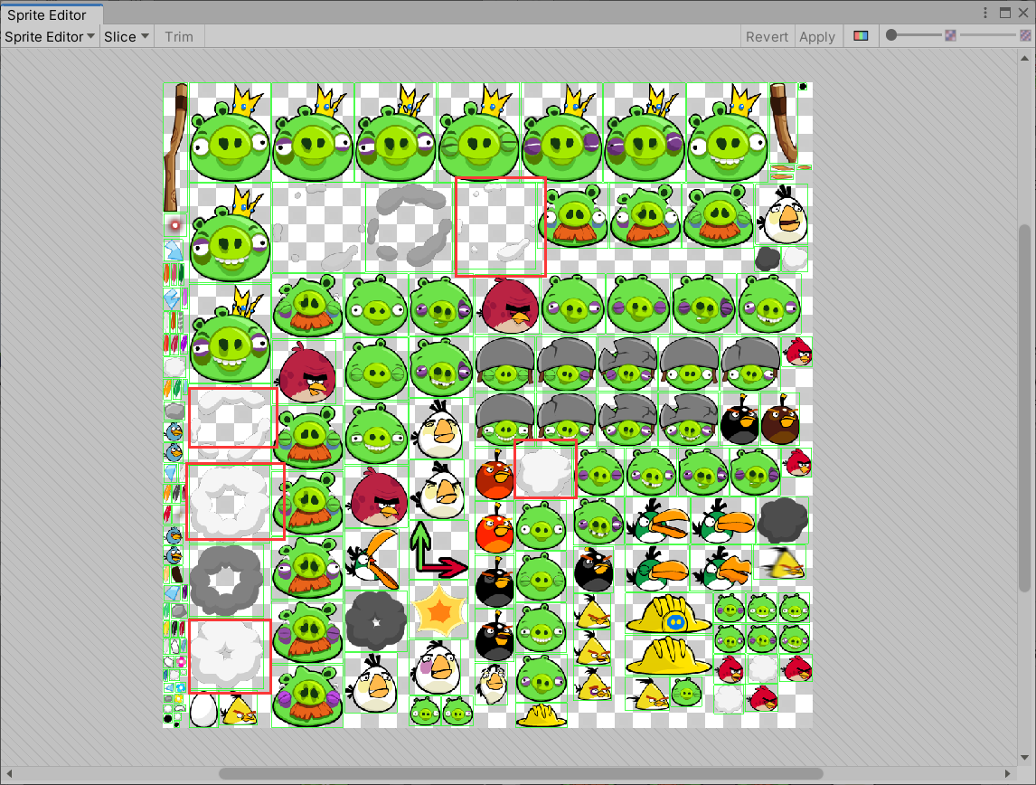Select the green and red arrows sprite
The height and width of the screenshot is (785, 1036).
pos(438,550)
